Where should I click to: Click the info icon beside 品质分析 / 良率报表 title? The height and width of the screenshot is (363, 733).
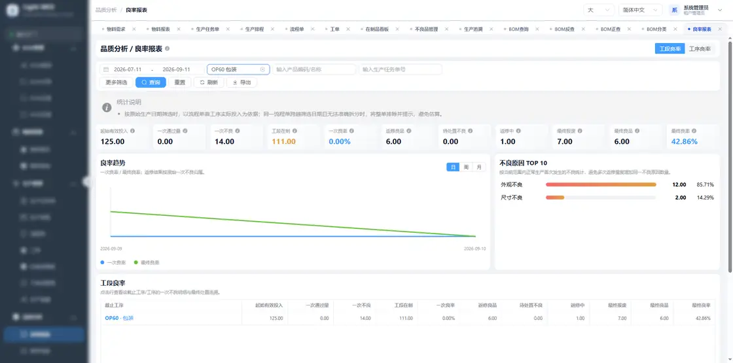pyautogui.click(x=168, y=48)
